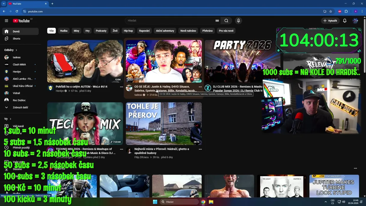This screenshot has width=366, height=206.
Task: Open JUPITER MAKES TURBINE LOOK STUPID short
Action: (334, 186)
